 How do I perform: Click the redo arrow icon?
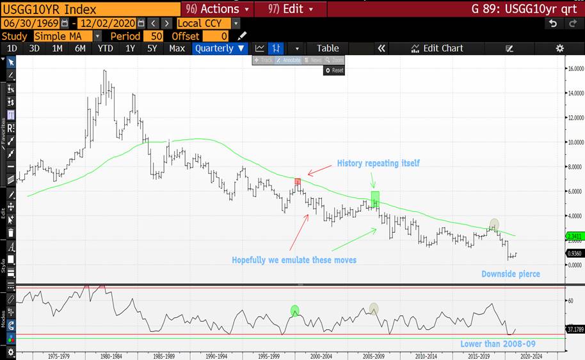[x=573, y=24]
